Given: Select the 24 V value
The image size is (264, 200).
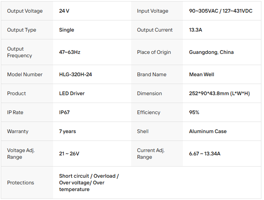Looking at the screenshot, I should (64, 11).
